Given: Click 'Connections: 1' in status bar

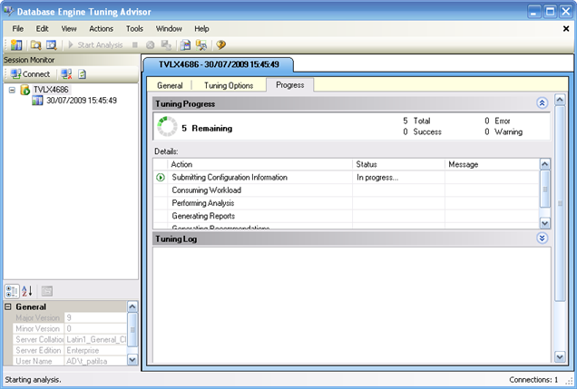Looking at the screenshot, I should (x=533, y=380).
